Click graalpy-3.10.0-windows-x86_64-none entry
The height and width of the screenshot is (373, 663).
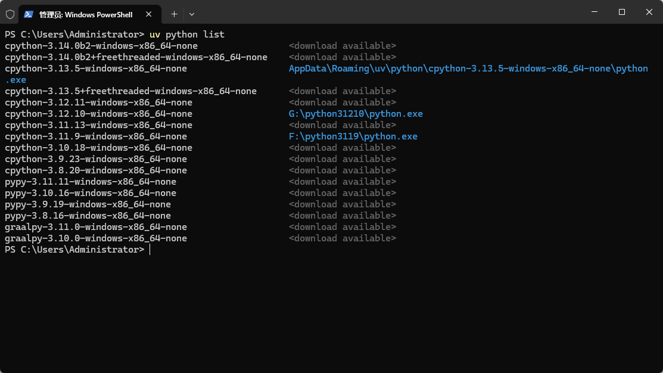[x=95, y=238]
